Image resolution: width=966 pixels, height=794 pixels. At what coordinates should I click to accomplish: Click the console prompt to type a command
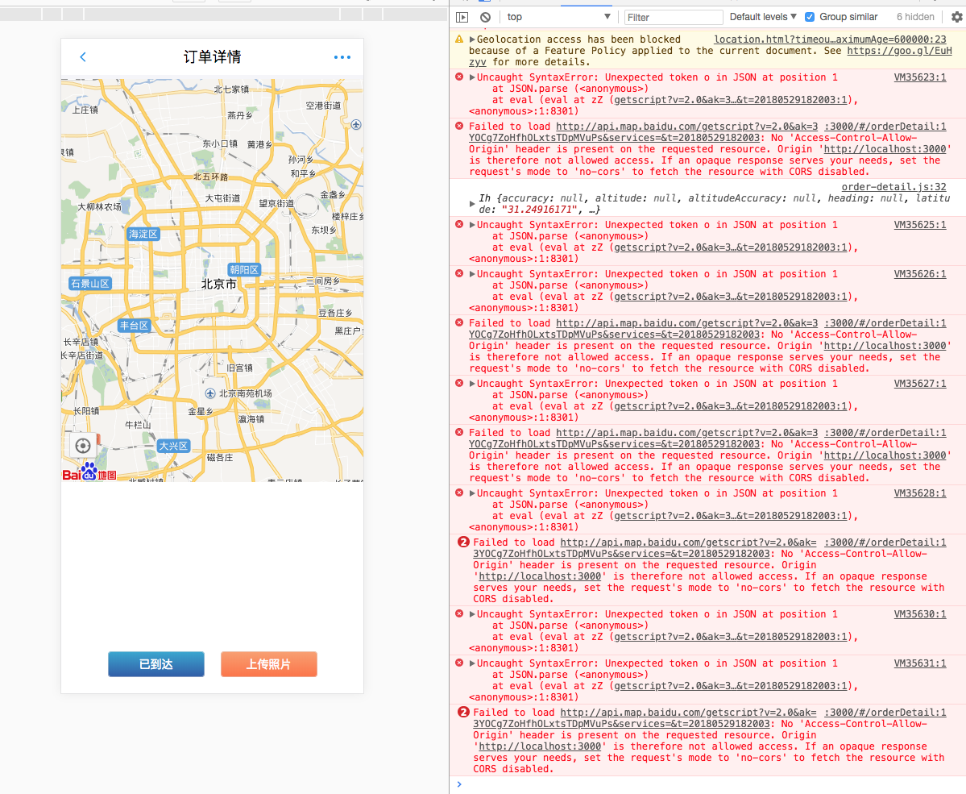pos(564,784)
